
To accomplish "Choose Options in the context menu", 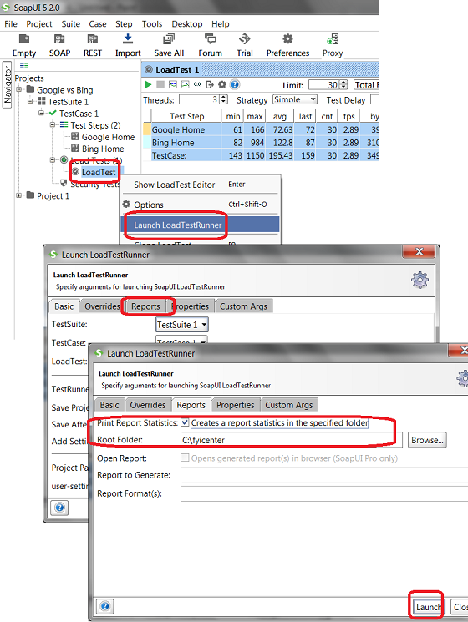I will click(x=200, y=205).
